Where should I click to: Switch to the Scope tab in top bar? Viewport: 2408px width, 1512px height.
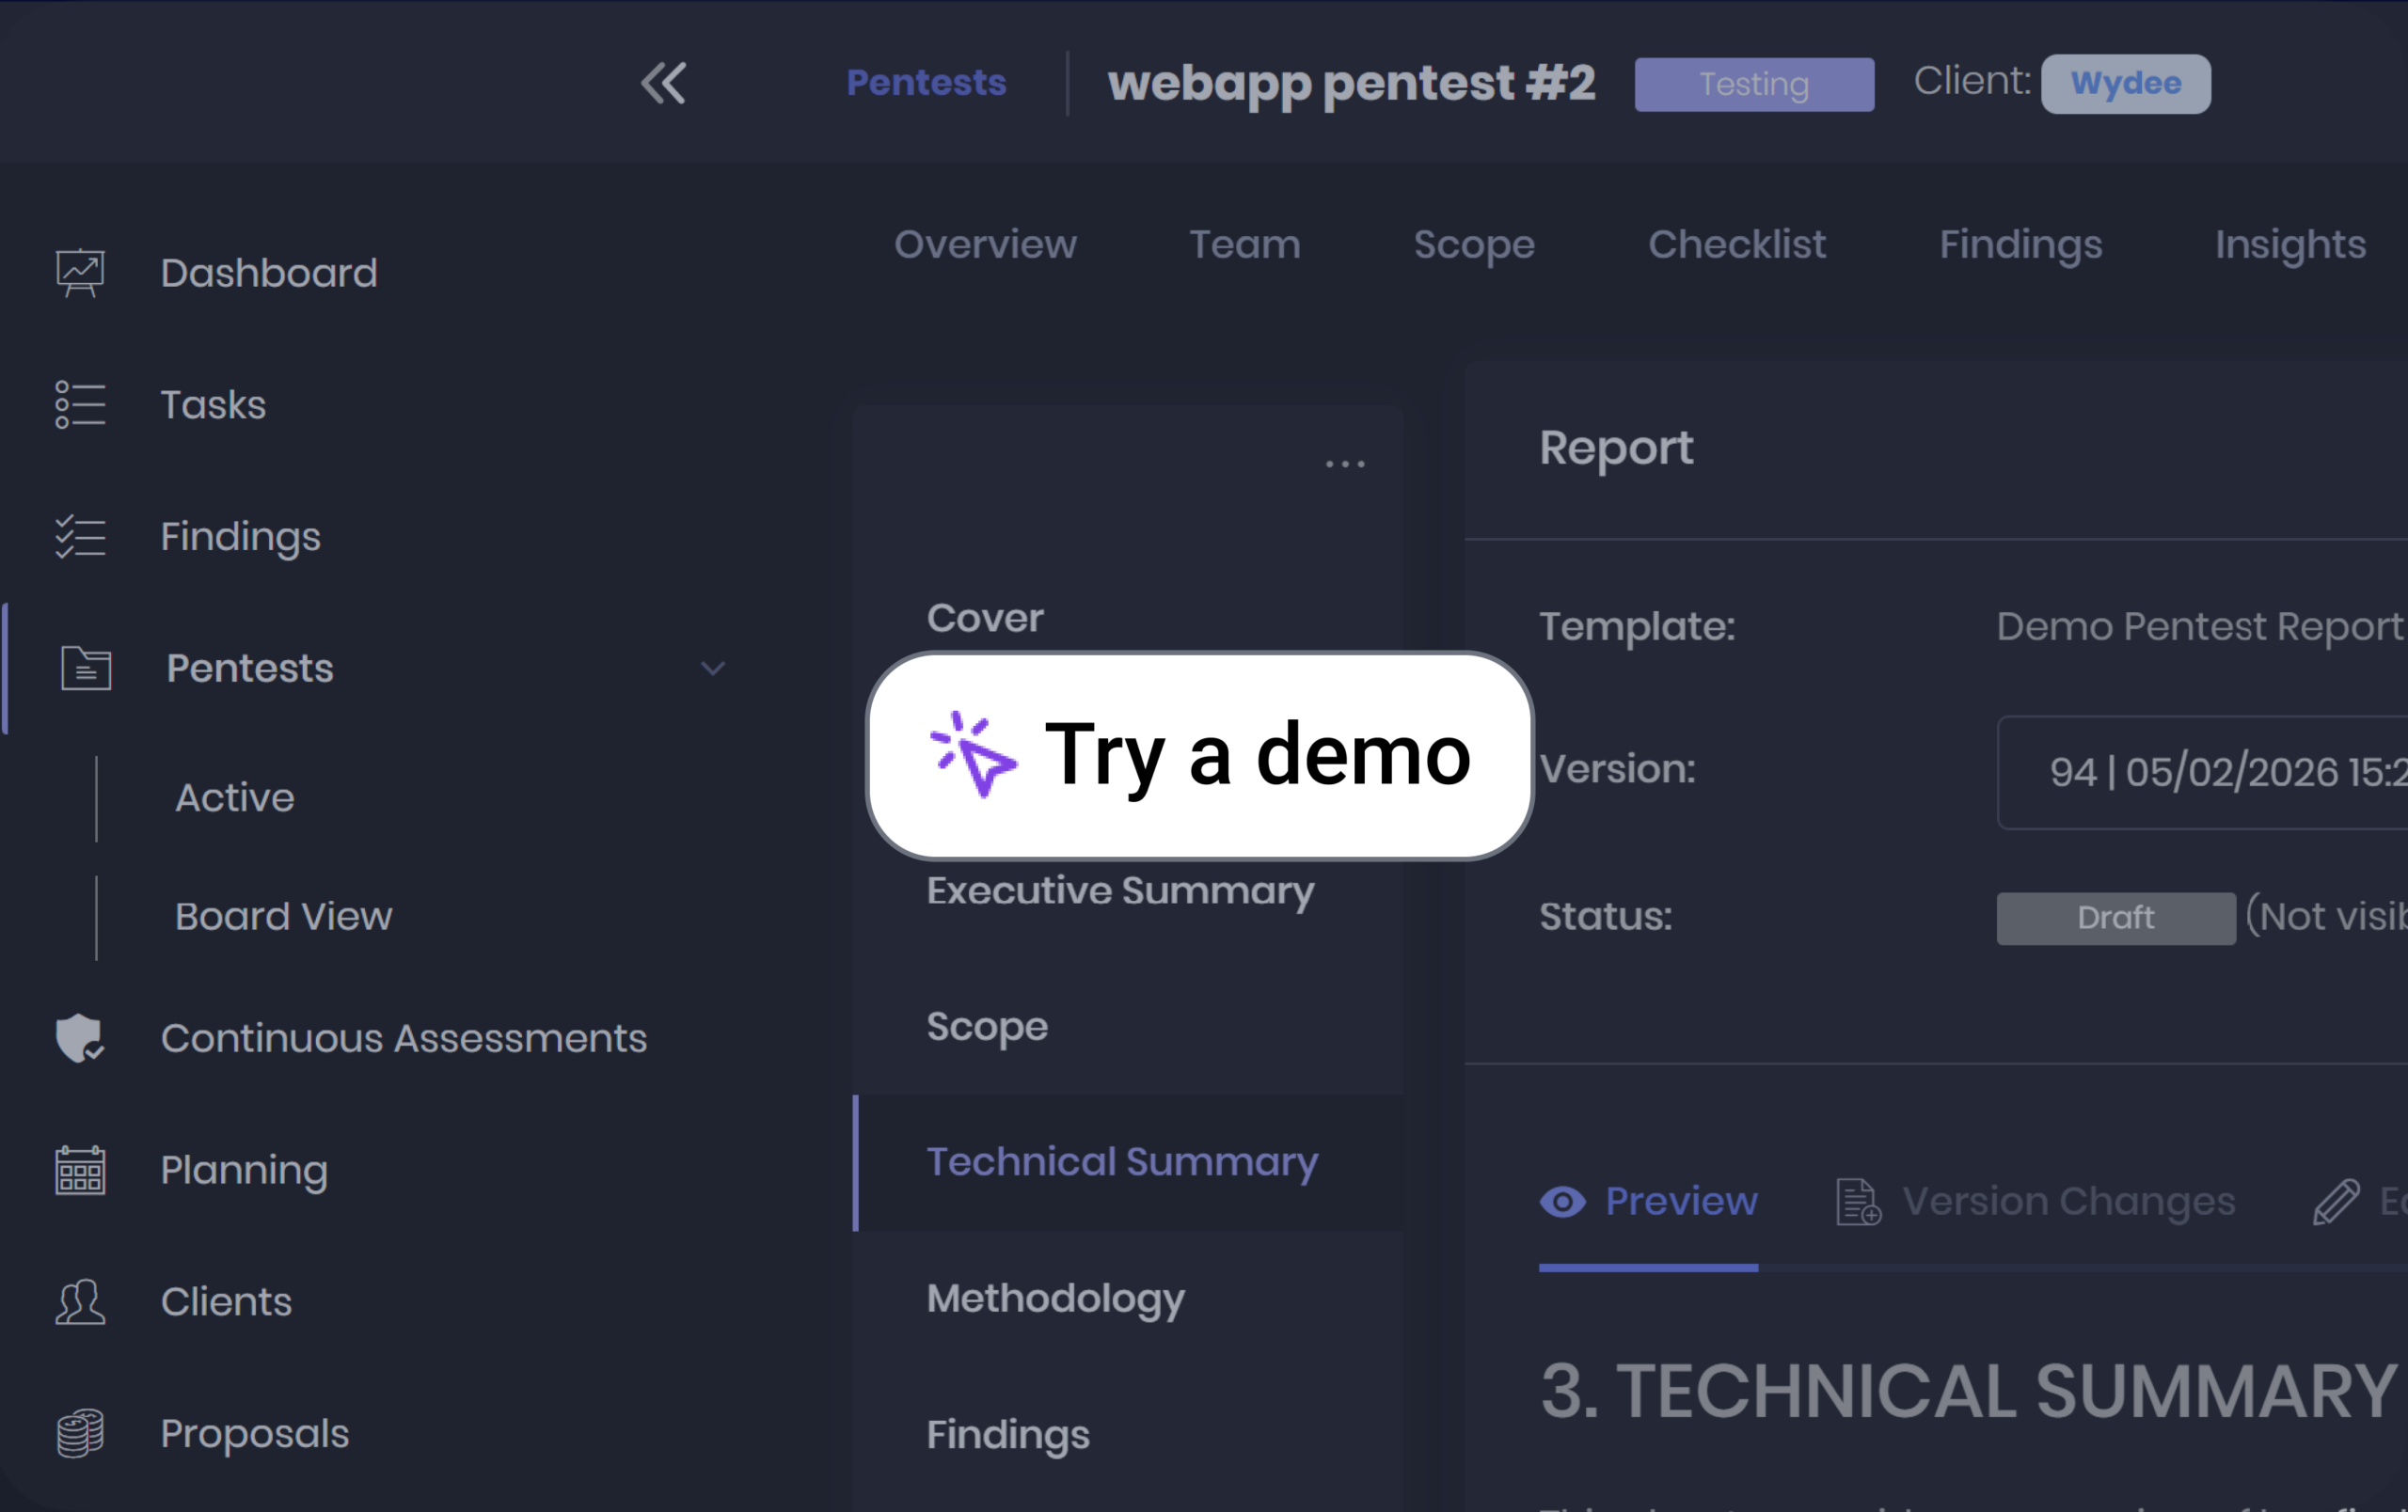[1474, 245]
